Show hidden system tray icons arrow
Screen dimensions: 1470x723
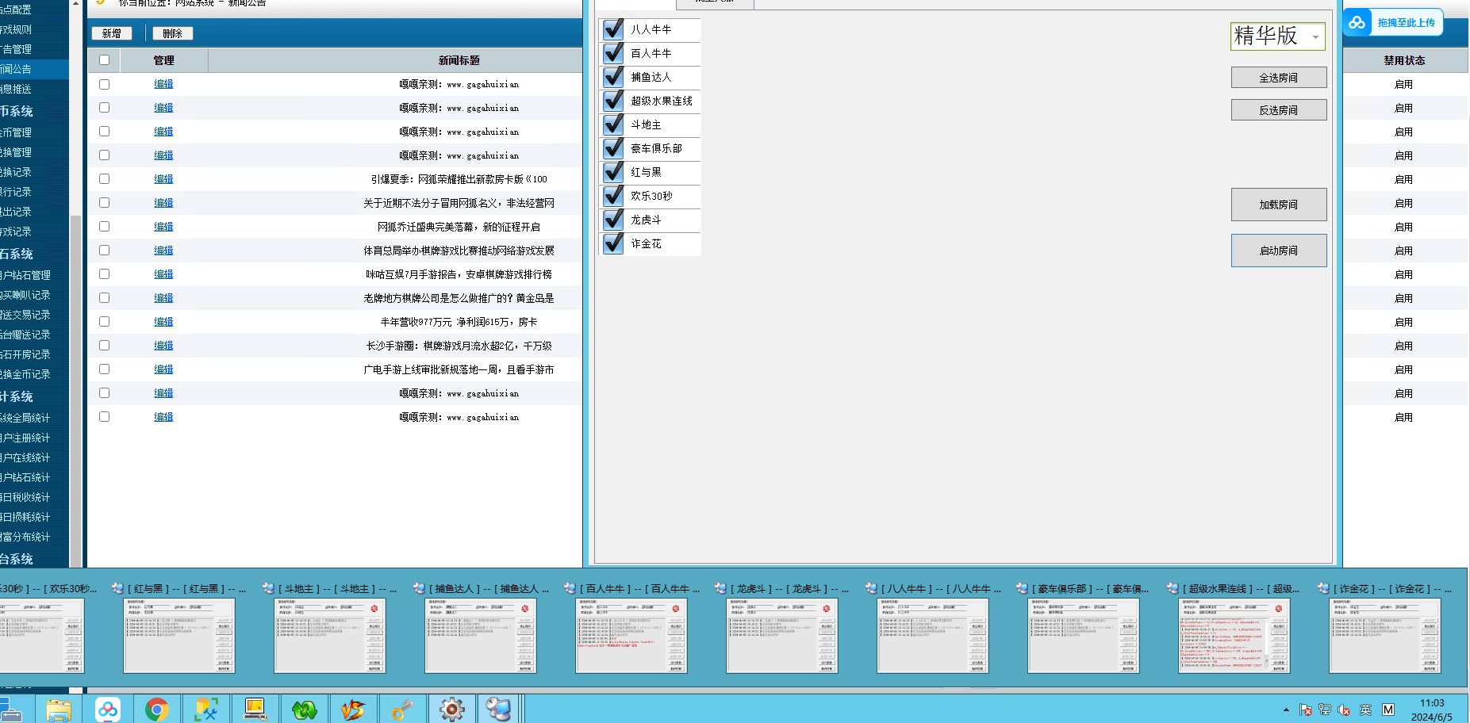click(1286, 710)
